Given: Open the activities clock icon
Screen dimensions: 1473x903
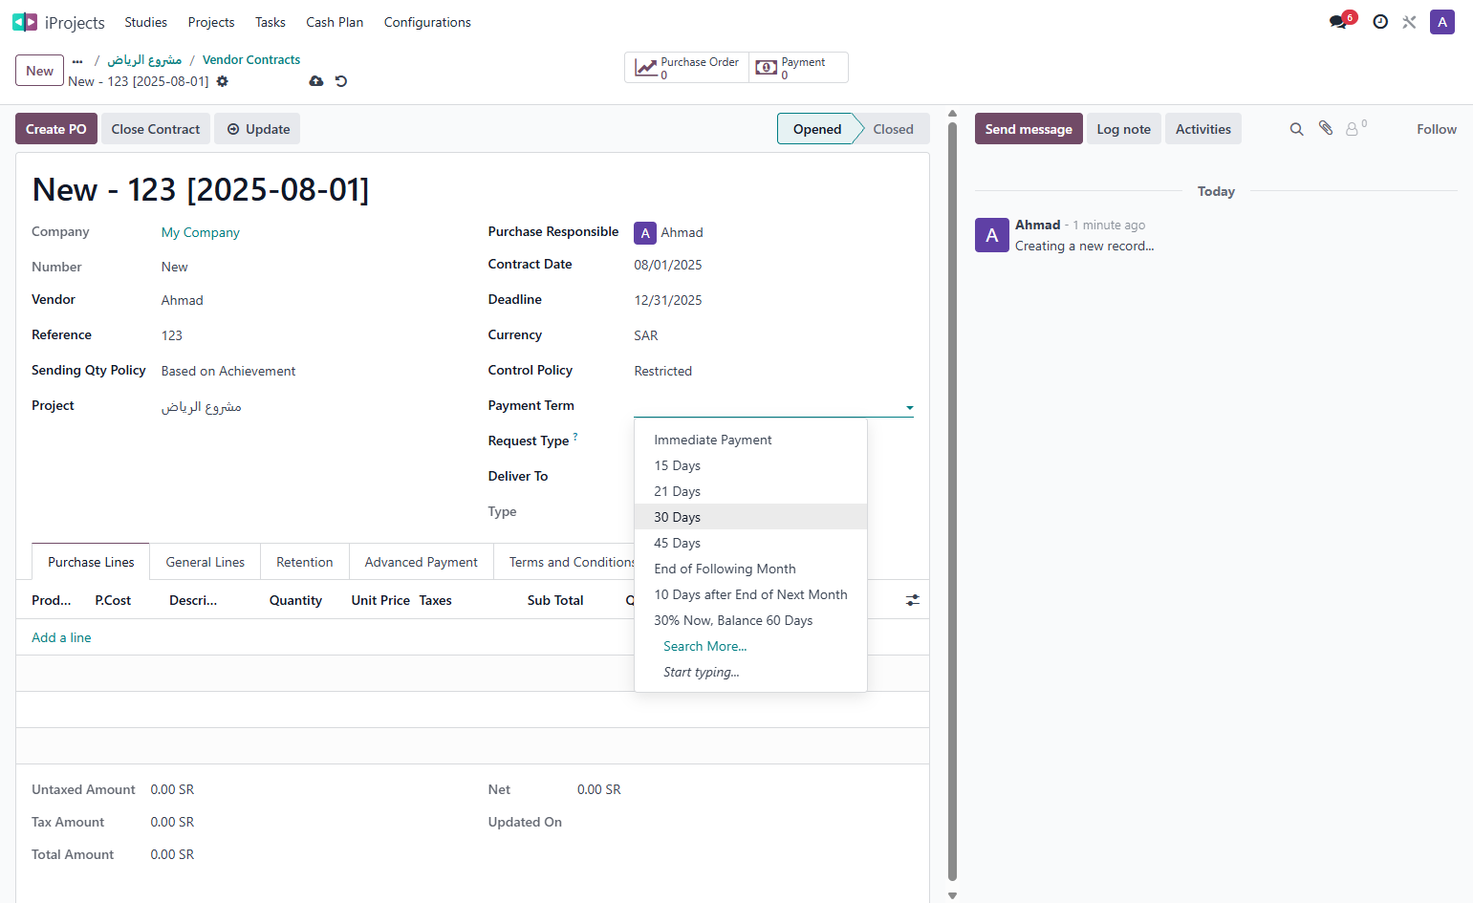Looking at the screenshot, I should 1380,22.
